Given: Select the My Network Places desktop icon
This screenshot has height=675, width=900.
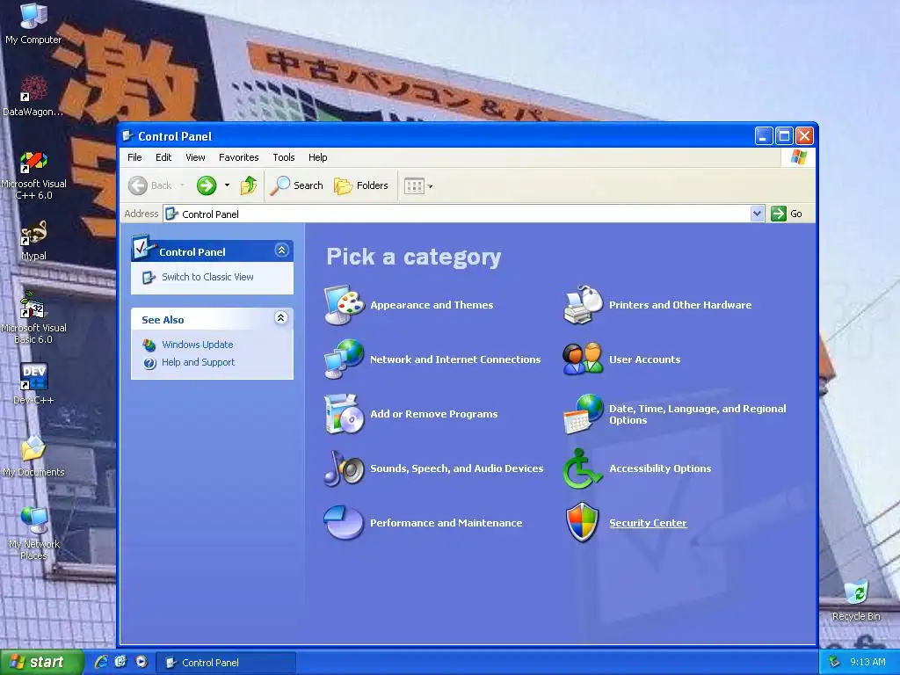Looking at the screenshot, I should pos(33,533).
